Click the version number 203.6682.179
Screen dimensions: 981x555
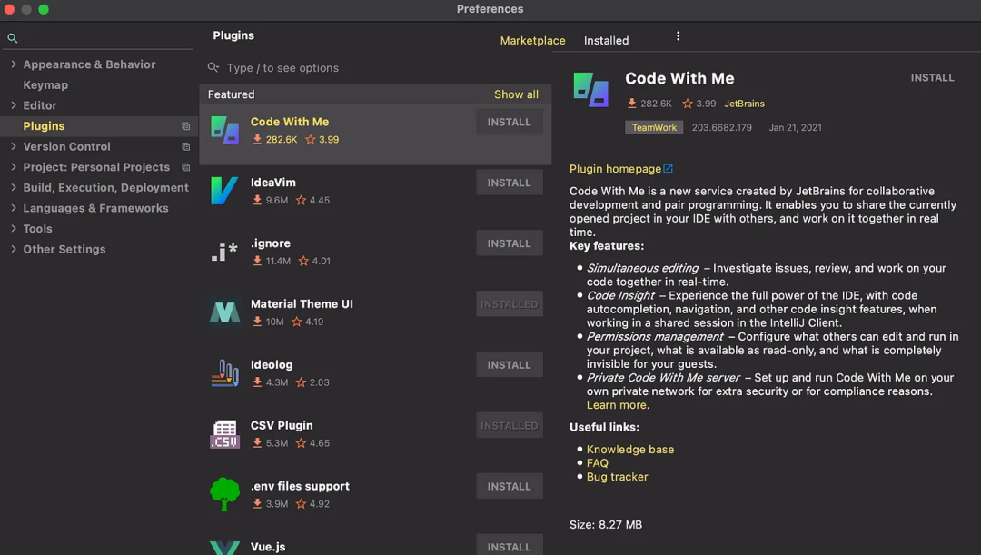pyautogui.click(x=721, y=128)
